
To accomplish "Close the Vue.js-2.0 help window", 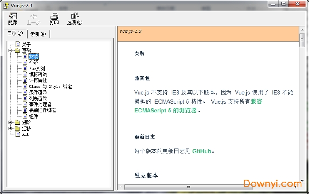I will pyautogui.click(x=298, y=4).
